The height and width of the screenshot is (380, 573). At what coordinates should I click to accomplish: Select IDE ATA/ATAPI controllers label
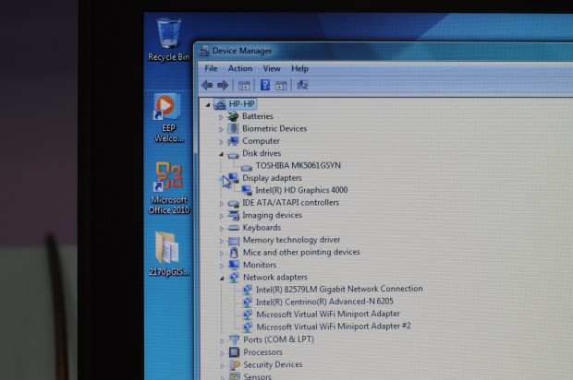pos(291,202)
